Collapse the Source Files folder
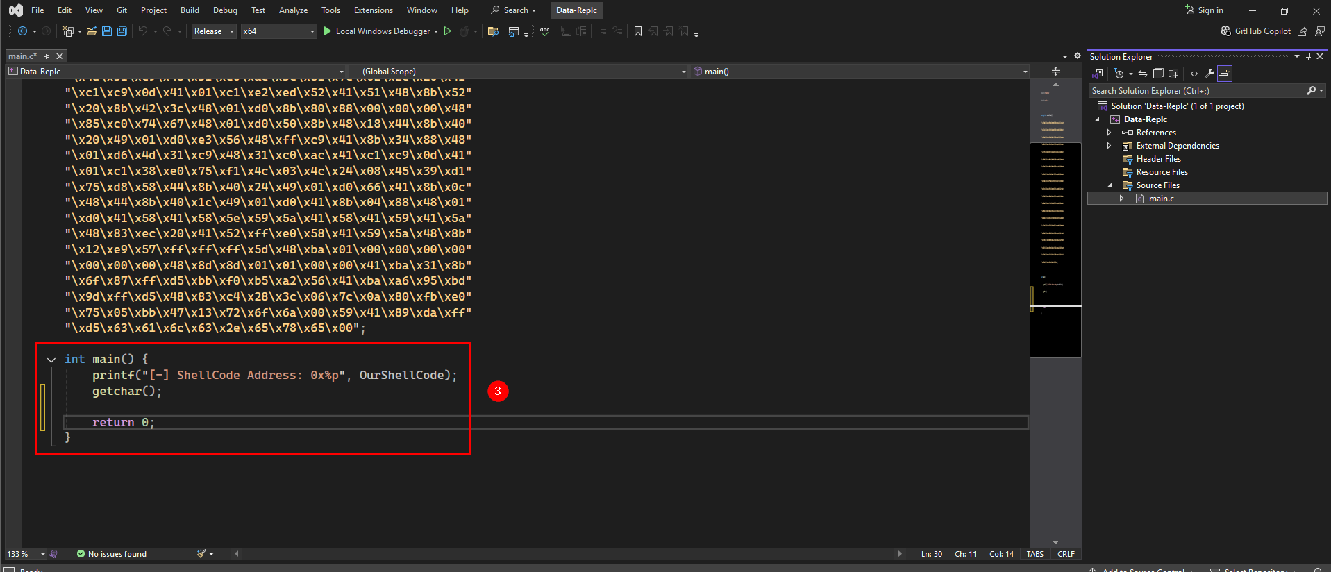This screenshot has width=1331, height=572. (x=1110, y=185)
